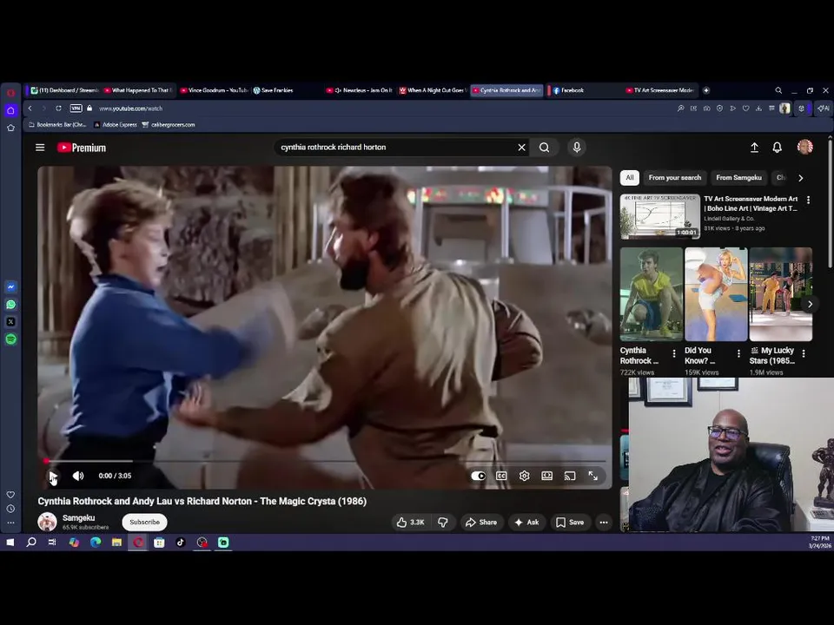The width and height of the screenshot is (834, 625).
Task: Toggle the VPN badge
Action: click(76, 109)
